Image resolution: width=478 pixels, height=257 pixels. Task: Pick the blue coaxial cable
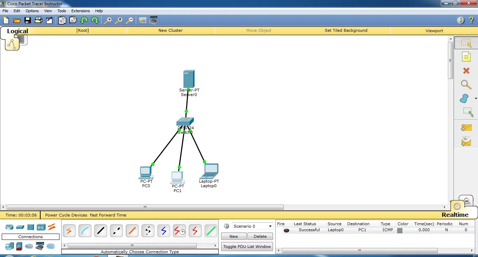(164, 231)
